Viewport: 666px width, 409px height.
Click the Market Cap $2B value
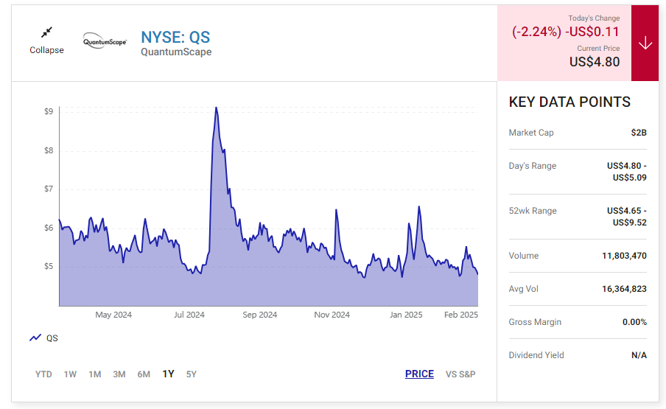tap(639, 133)
